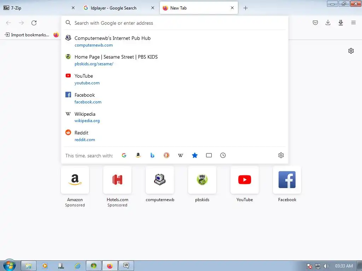The width and height of the screenshot is (362, 271).
Task: Open the VR app in taskbar
Action: coord(126,266)
